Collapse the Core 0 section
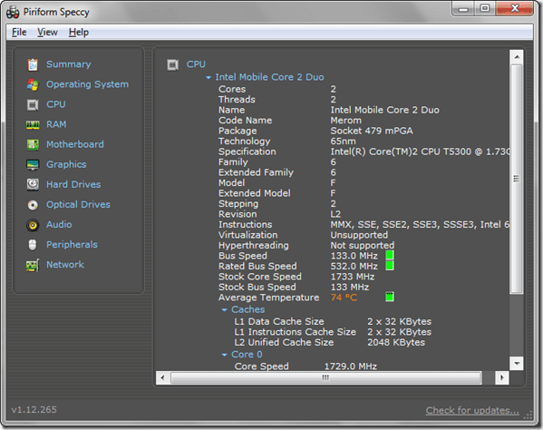The height and width of the screenshot is (430, 543). coord(225,355)
